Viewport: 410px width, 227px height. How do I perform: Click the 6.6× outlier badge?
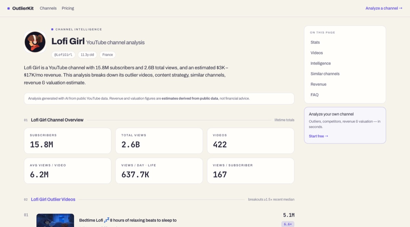[288, 224]
